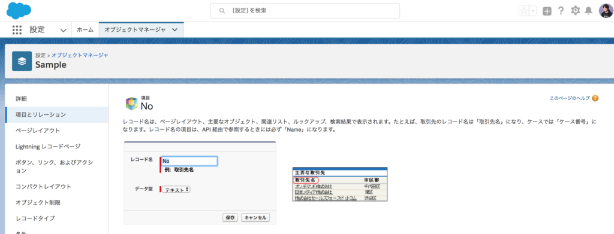Image resolution: width=614 pixels, height=234 pixels.
Task: Open the user profile avatar
Action: tap(606, 11)
